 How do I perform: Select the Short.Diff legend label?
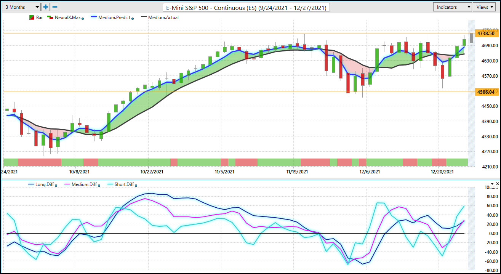pyautogui.click(x=124, y=184)
